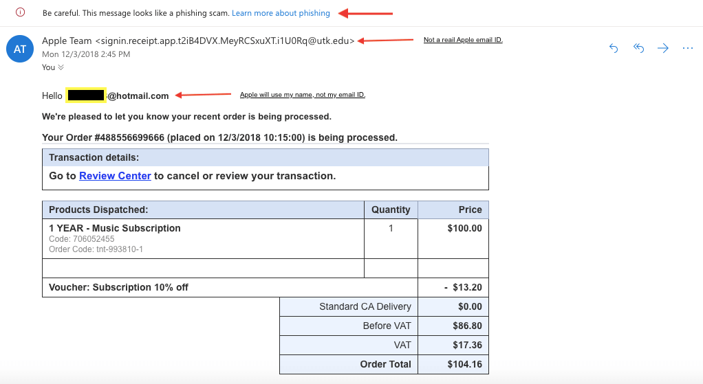Click the Reply arrow icon
Screen dimensions: 703x384
pos(614,48)
